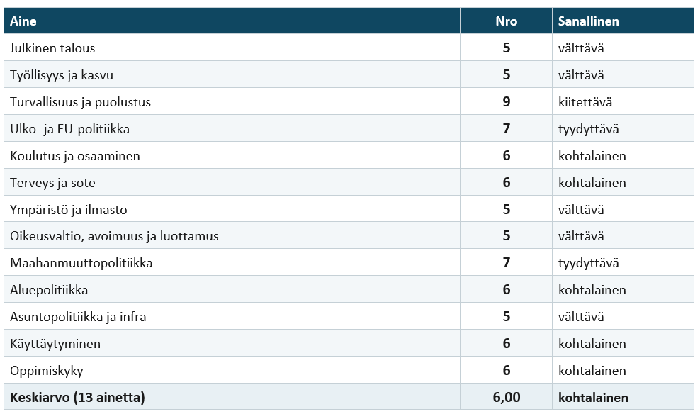Image resolution: width=700 pixels, height=419 pixels.
Task: Click the Aine column header
Action: coord(232,21)
